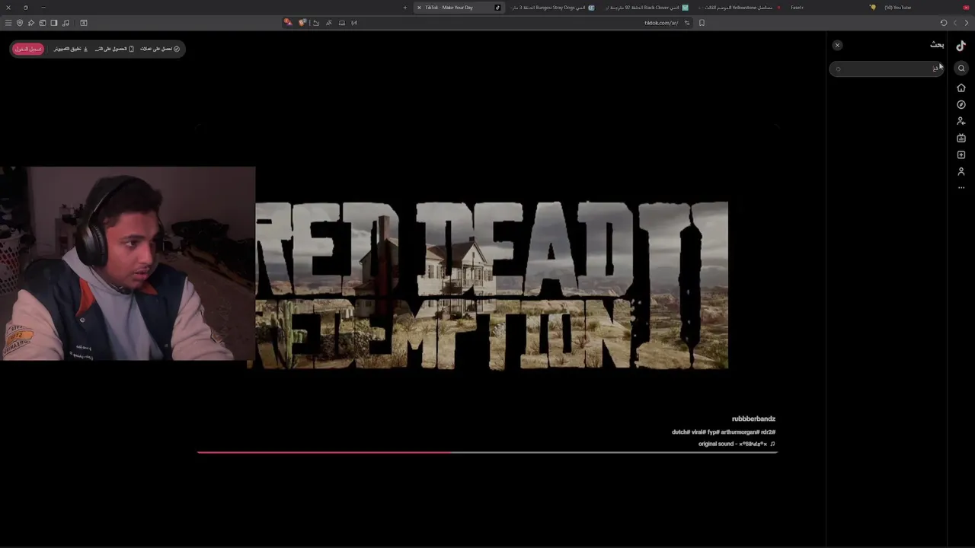The image size is (975, 548).
Task: Click the TikTok logo in the sidebar
Action: coord(961,46)
